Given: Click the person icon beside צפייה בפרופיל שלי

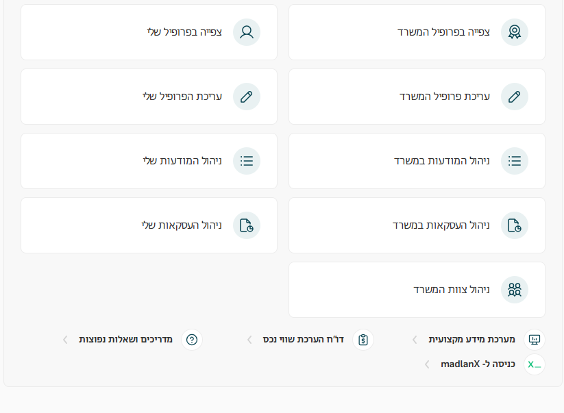Looking at the screenshot, I should (246, 32).
